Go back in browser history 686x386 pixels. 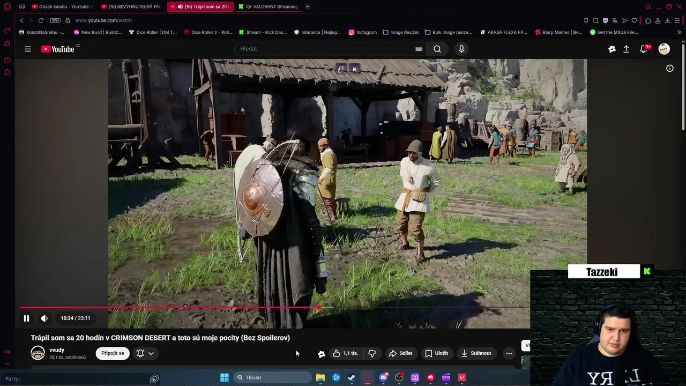tap(21, 20)
